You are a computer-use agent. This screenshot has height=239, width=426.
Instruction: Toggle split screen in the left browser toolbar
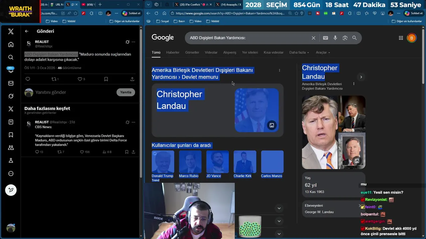click(x=100, y=13)
